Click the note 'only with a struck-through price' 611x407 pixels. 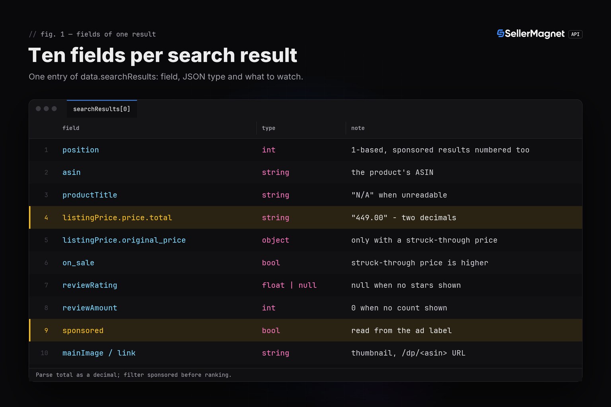[x=424, y=240]
